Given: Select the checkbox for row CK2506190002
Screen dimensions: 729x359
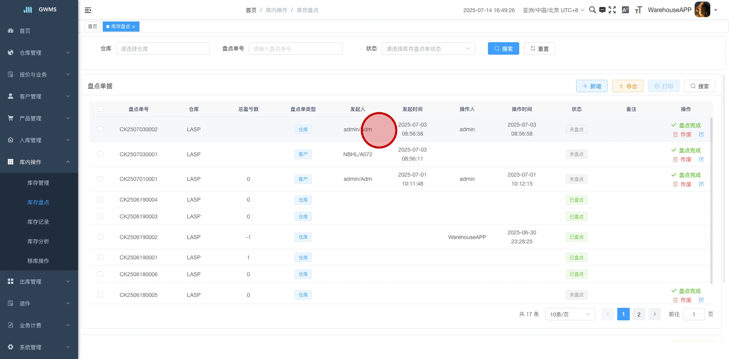Looking at the screenshot, I should click(100, 237).
